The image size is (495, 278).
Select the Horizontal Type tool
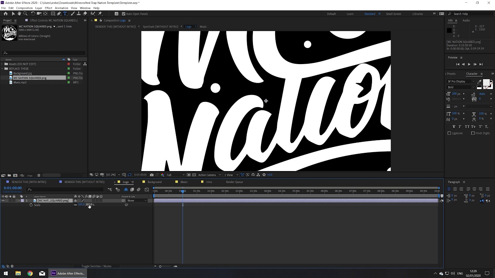click(65, 14)
